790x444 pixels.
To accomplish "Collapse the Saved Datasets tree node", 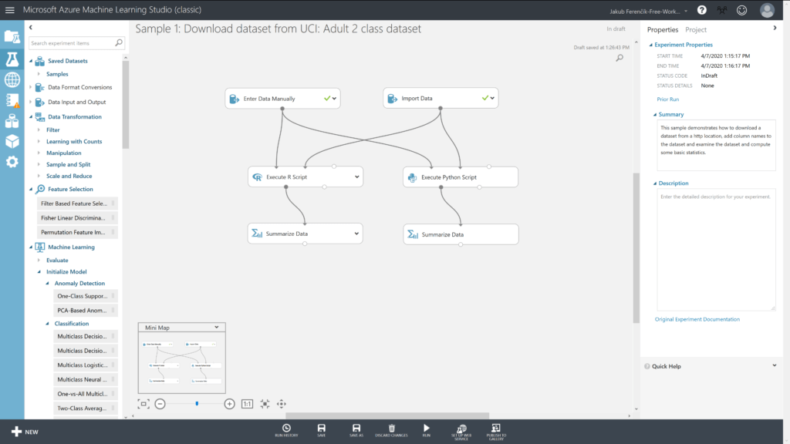I will point(31,61).
